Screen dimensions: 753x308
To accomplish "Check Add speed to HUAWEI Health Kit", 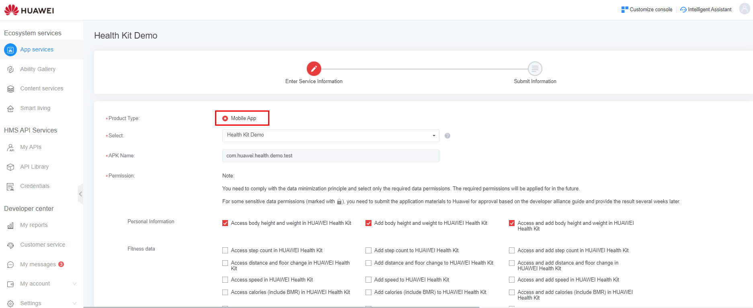I will pyautogui.click(x=368, y=280).
